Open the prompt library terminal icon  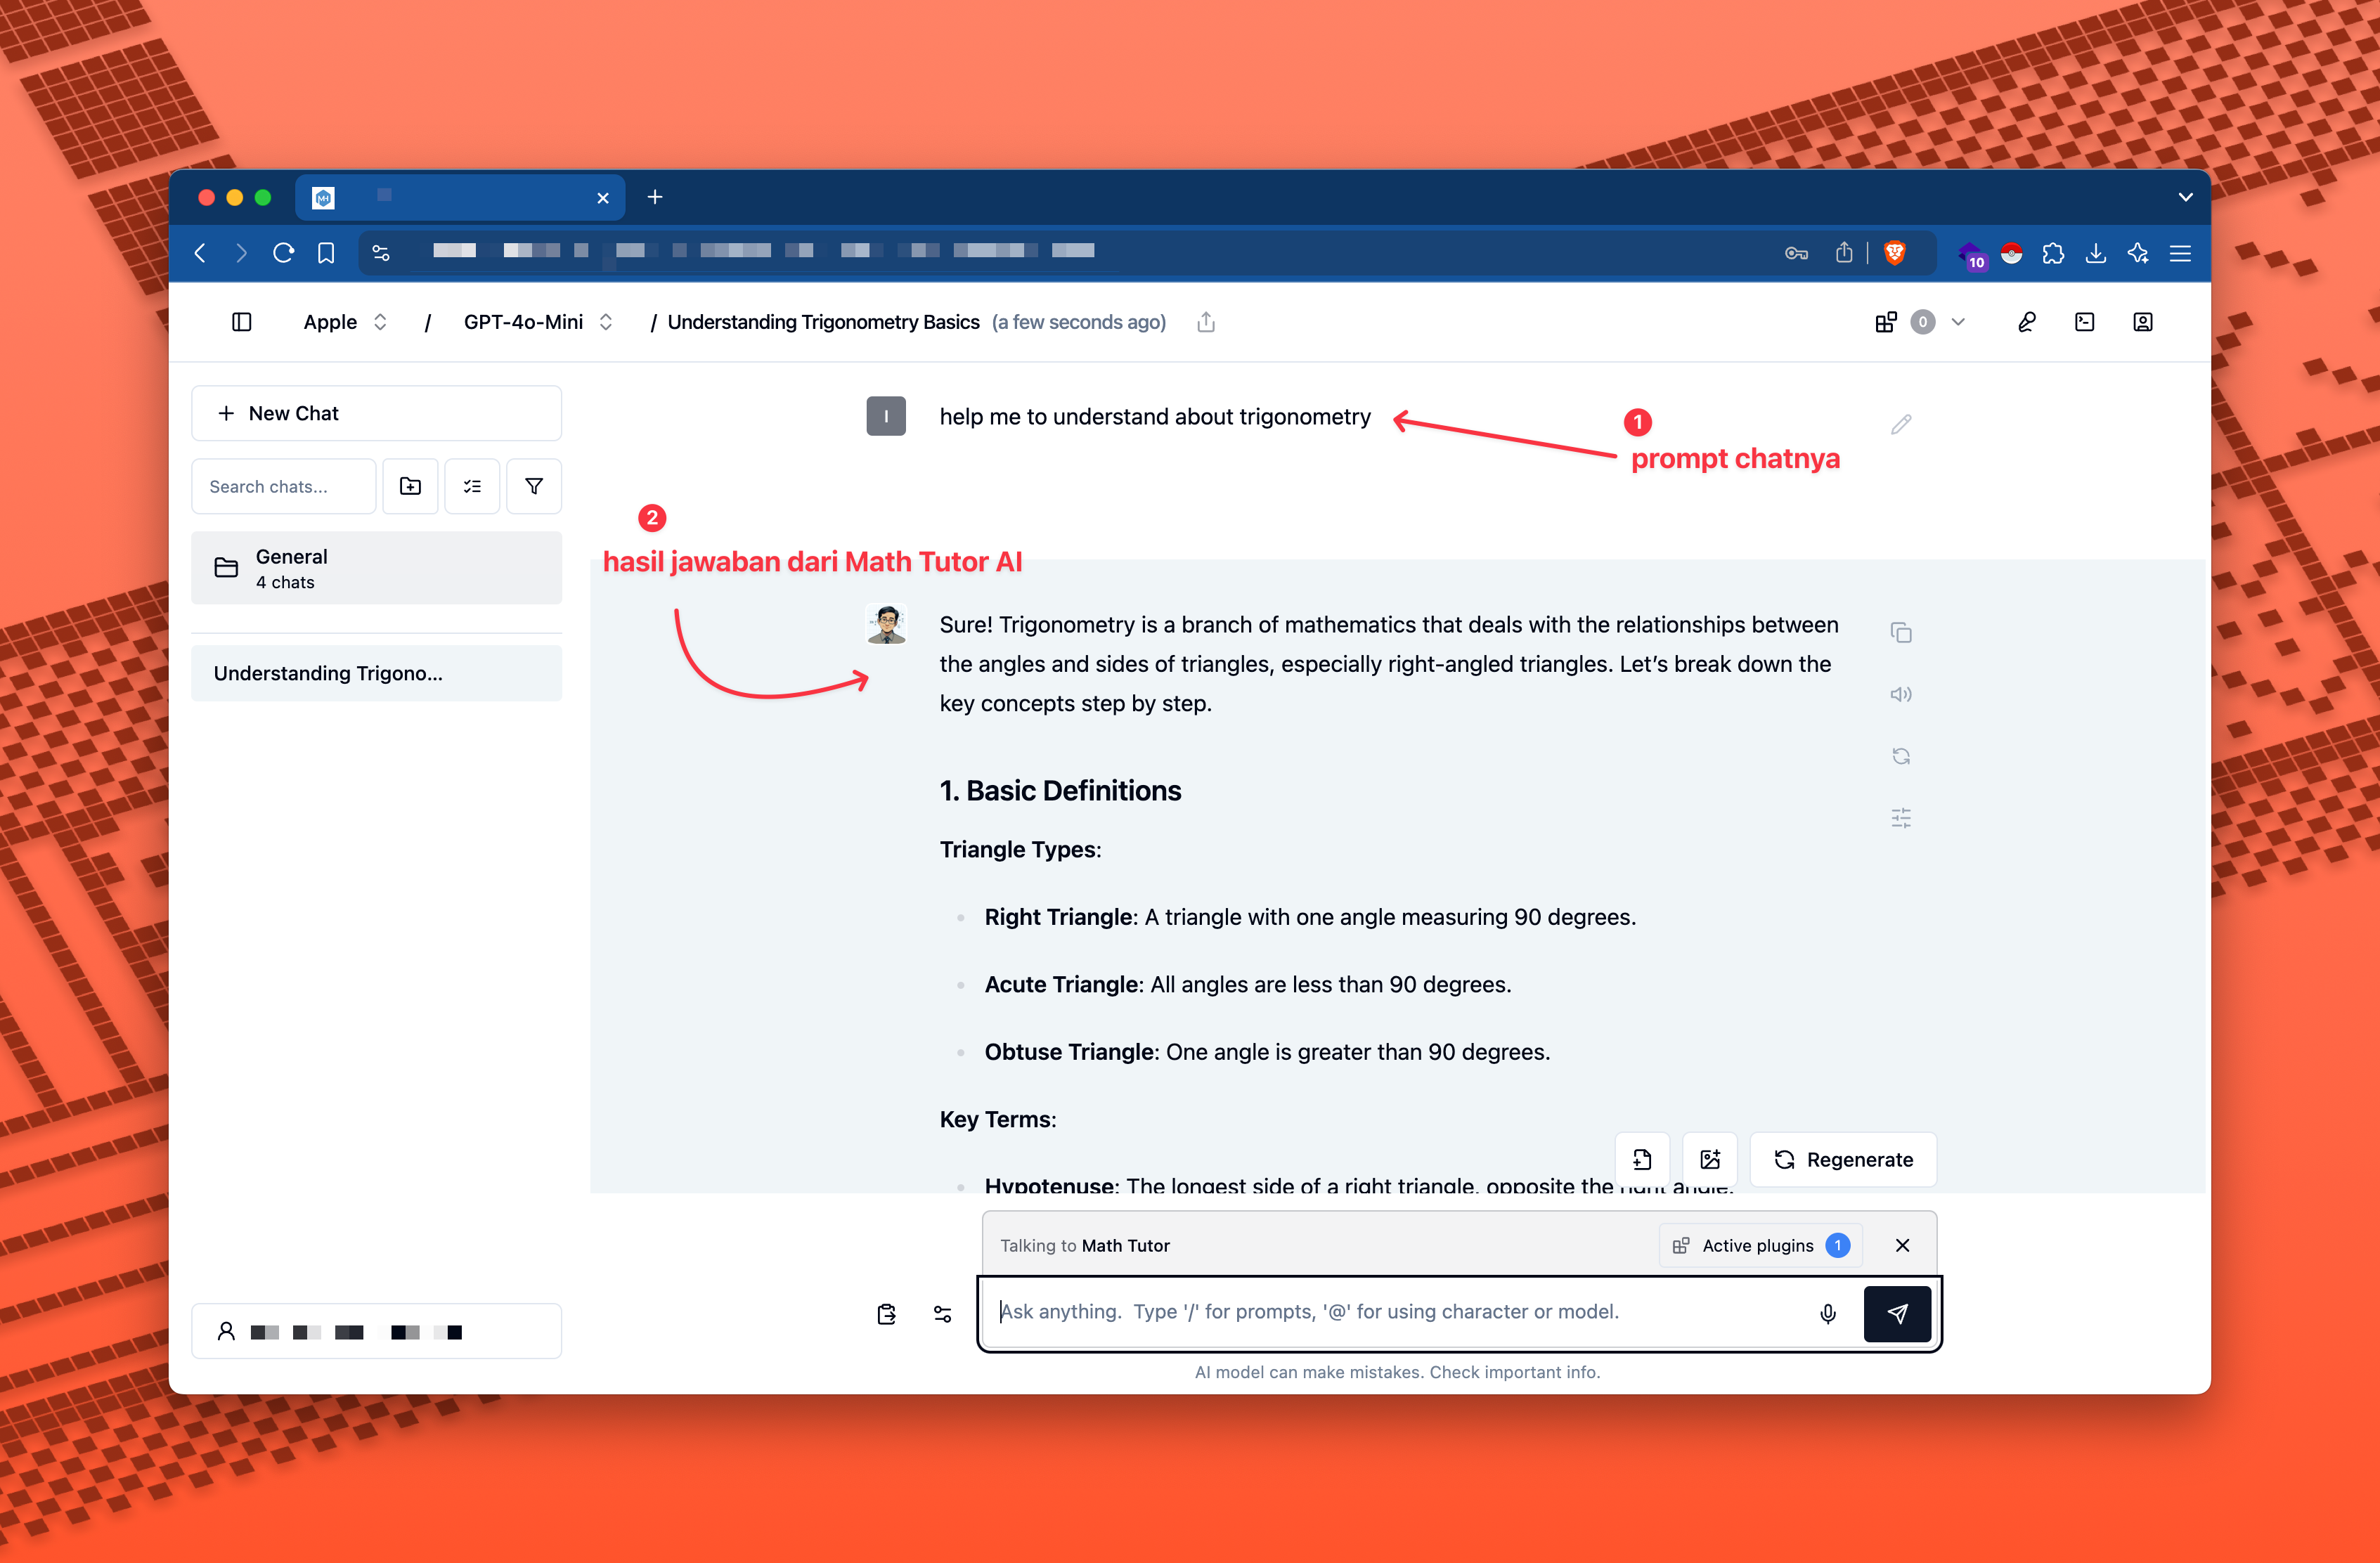pos(2084,322)
